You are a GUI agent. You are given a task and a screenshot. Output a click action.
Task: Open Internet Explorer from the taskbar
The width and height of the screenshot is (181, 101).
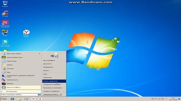coord(12,99)
